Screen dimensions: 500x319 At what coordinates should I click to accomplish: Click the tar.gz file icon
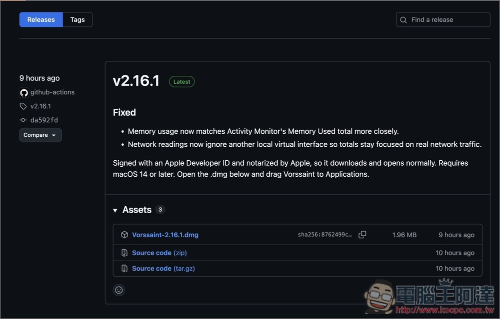point(124,269)
